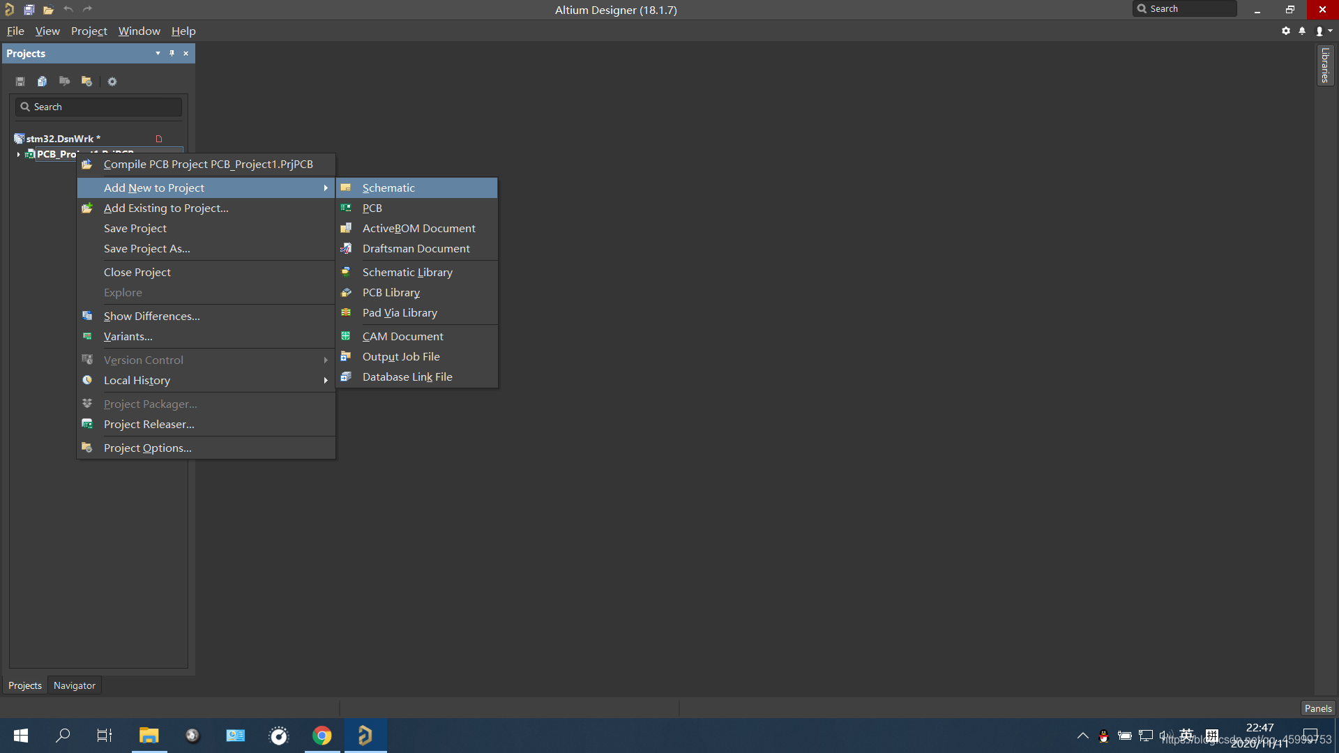Switch to the Navigator tab
This screenshot has height=753, width=1339.
[75, 685]
